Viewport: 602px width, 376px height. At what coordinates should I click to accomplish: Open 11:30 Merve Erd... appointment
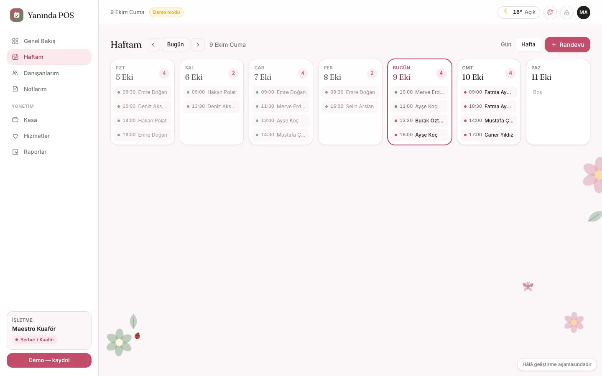[x=281, y=107]
